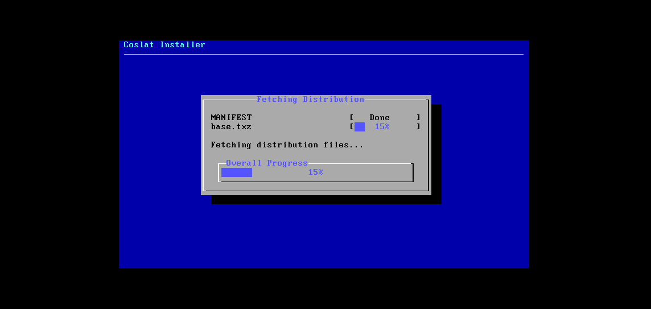Click the Overall Progress label

coord(267,163)
